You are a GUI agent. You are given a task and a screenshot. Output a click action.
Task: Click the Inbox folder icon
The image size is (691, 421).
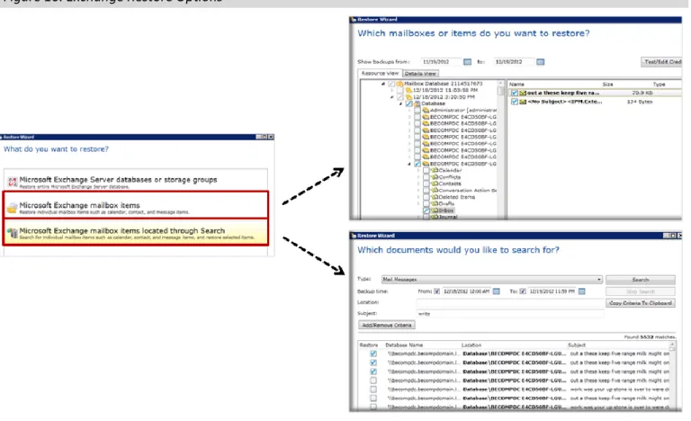pos(435,210)
